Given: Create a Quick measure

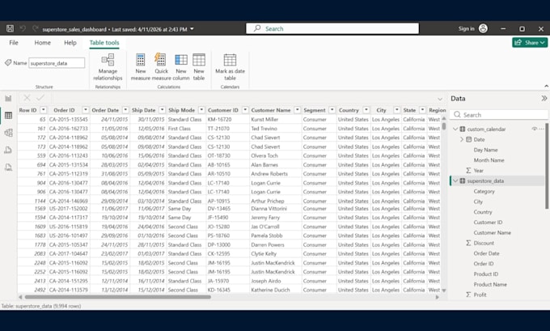Looking at the screenshot, I should [x=161, y=67].
